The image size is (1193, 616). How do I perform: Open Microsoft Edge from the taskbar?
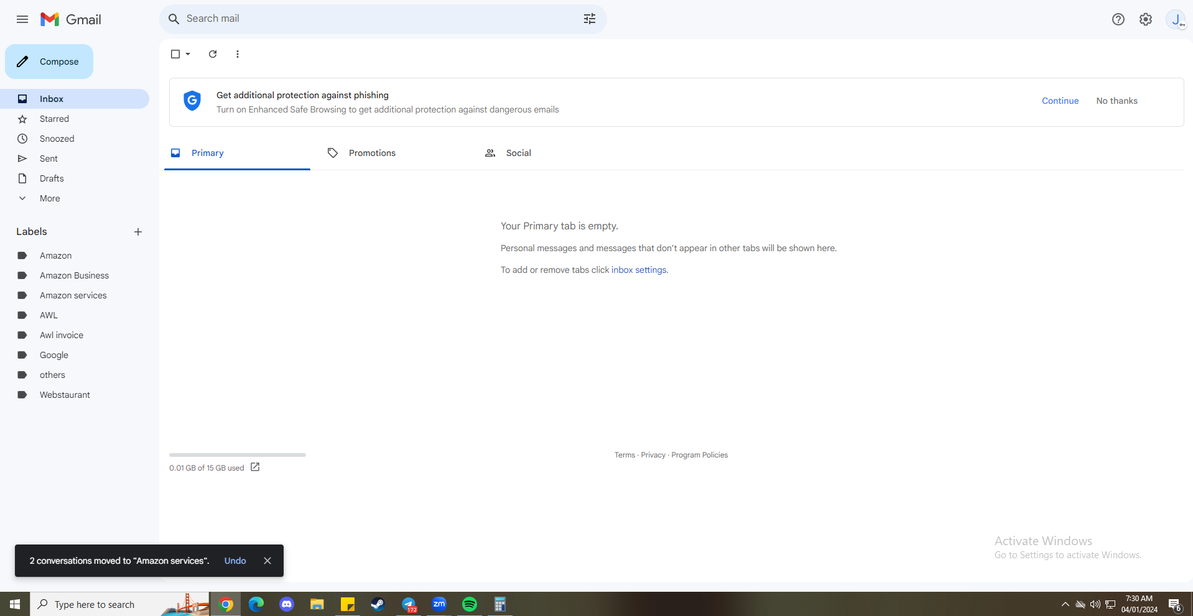pos(256,604)
